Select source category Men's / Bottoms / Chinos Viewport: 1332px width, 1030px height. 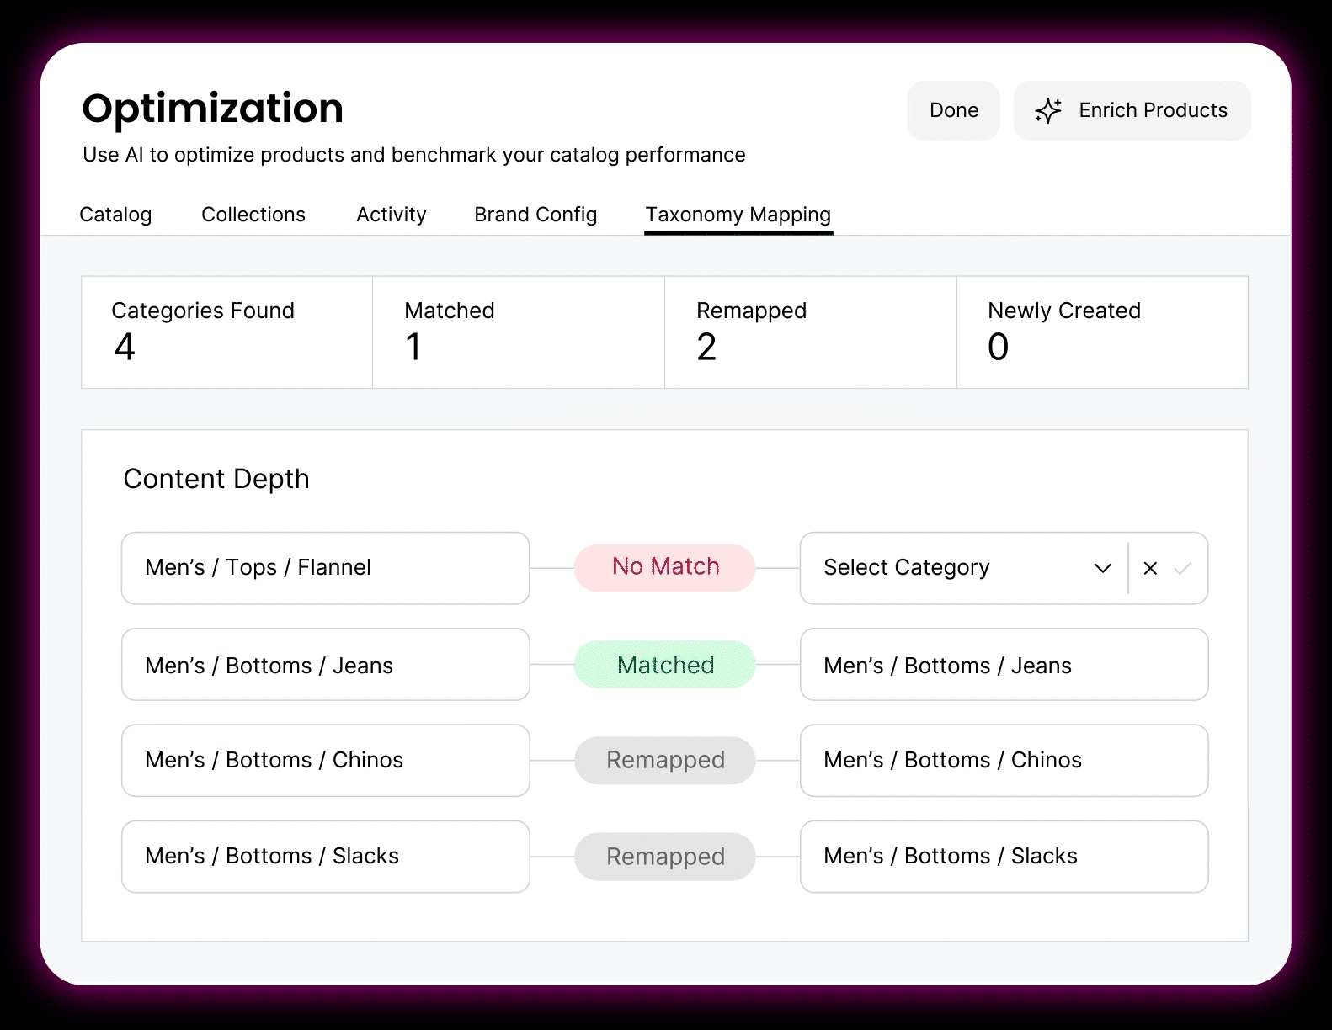(326, 761)
